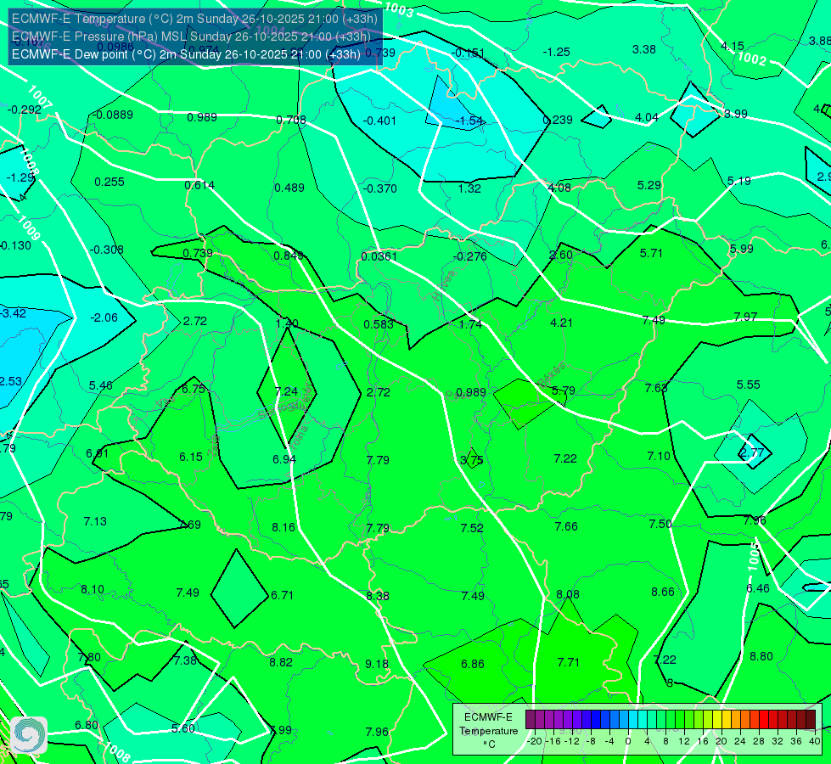Click the dark purple -20 legend swatch

(530, 720)
